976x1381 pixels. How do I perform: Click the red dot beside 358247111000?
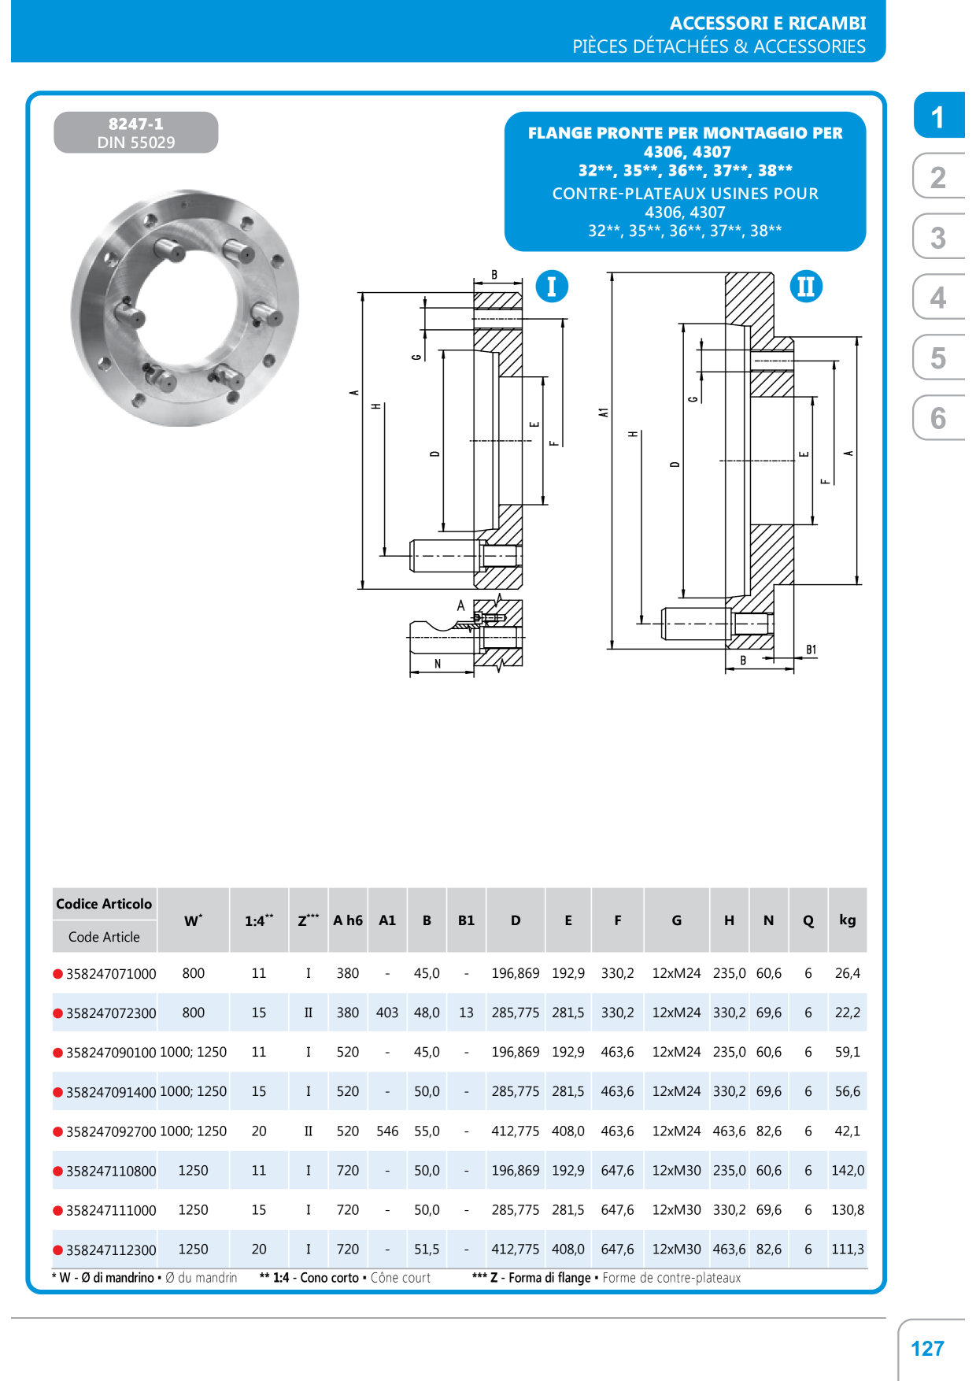57,1210
